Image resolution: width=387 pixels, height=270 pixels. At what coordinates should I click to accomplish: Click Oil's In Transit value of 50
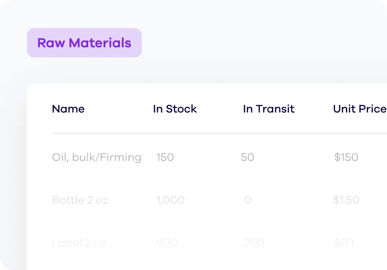[x=247, y=157]
